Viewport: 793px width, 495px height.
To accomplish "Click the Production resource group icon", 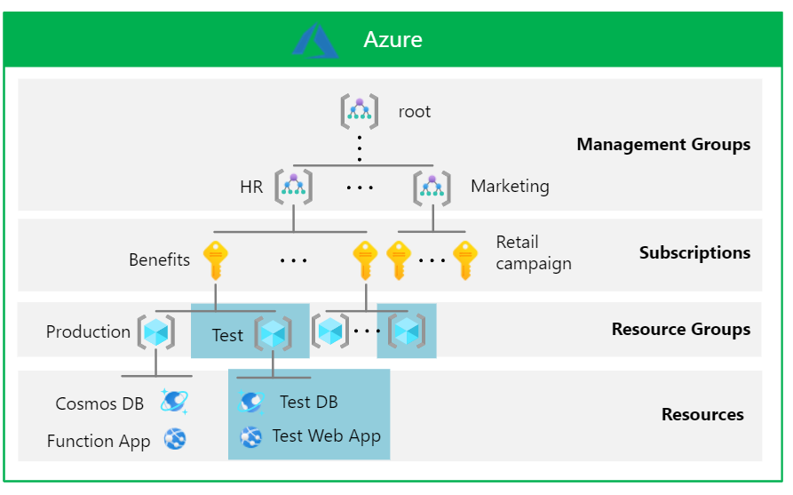I will tap(155, 332).
